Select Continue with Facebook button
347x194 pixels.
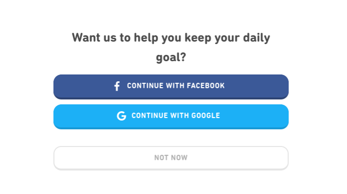pyautogui.click(x=171, y=87)
